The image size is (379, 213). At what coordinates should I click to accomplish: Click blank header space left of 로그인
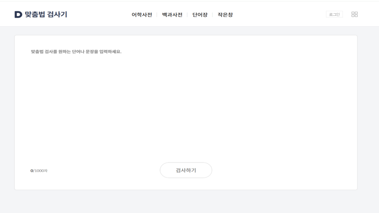[x=289, y=15]
